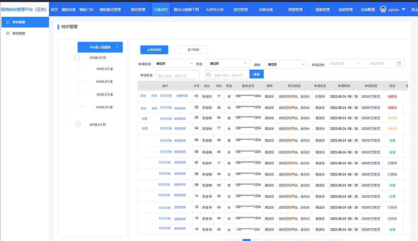Click the admin avatar icon
The image size is (418, 241).
point(383,9)
